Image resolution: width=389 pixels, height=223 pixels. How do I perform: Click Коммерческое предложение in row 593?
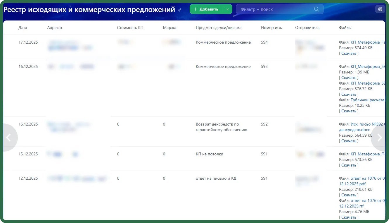tap(223, 67)
